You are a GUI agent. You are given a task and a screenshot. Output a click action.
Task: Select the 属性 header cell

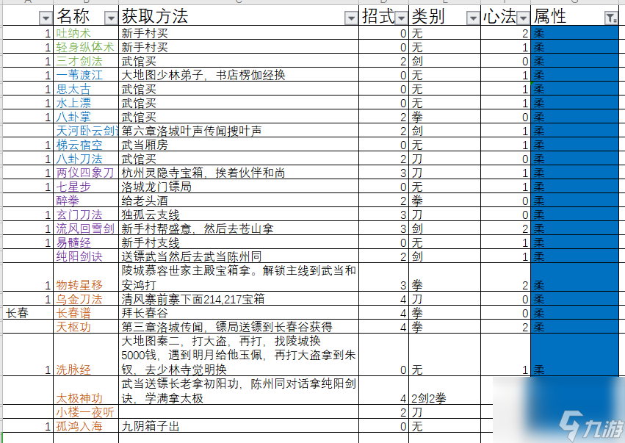click(575, 16)
